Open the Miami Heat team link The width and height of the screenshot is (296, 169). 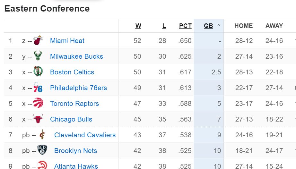(67, 41)
